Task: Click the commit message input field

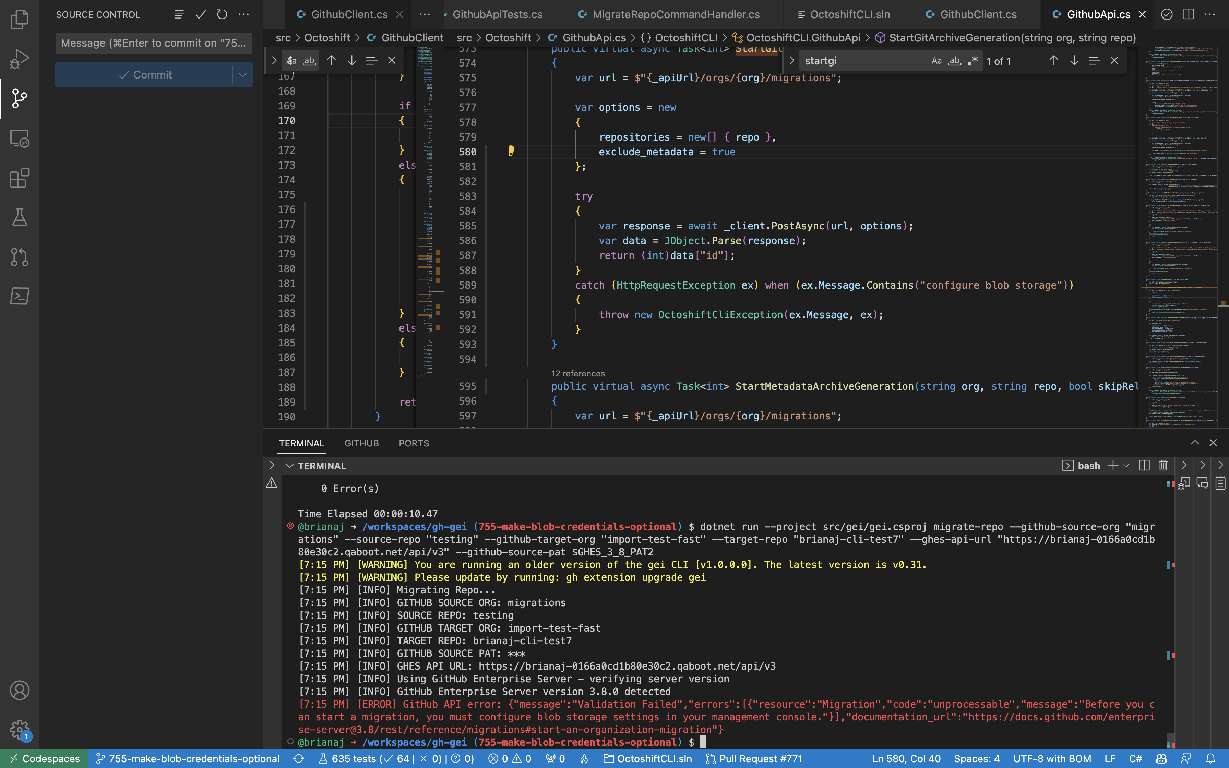Action: [x=153, y=43]
